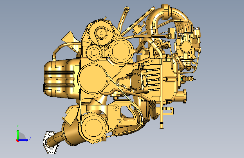Pick the ribbed cover on the engine's left
The height and width of the screenshot is (158, 244).
tap(62, 78)
